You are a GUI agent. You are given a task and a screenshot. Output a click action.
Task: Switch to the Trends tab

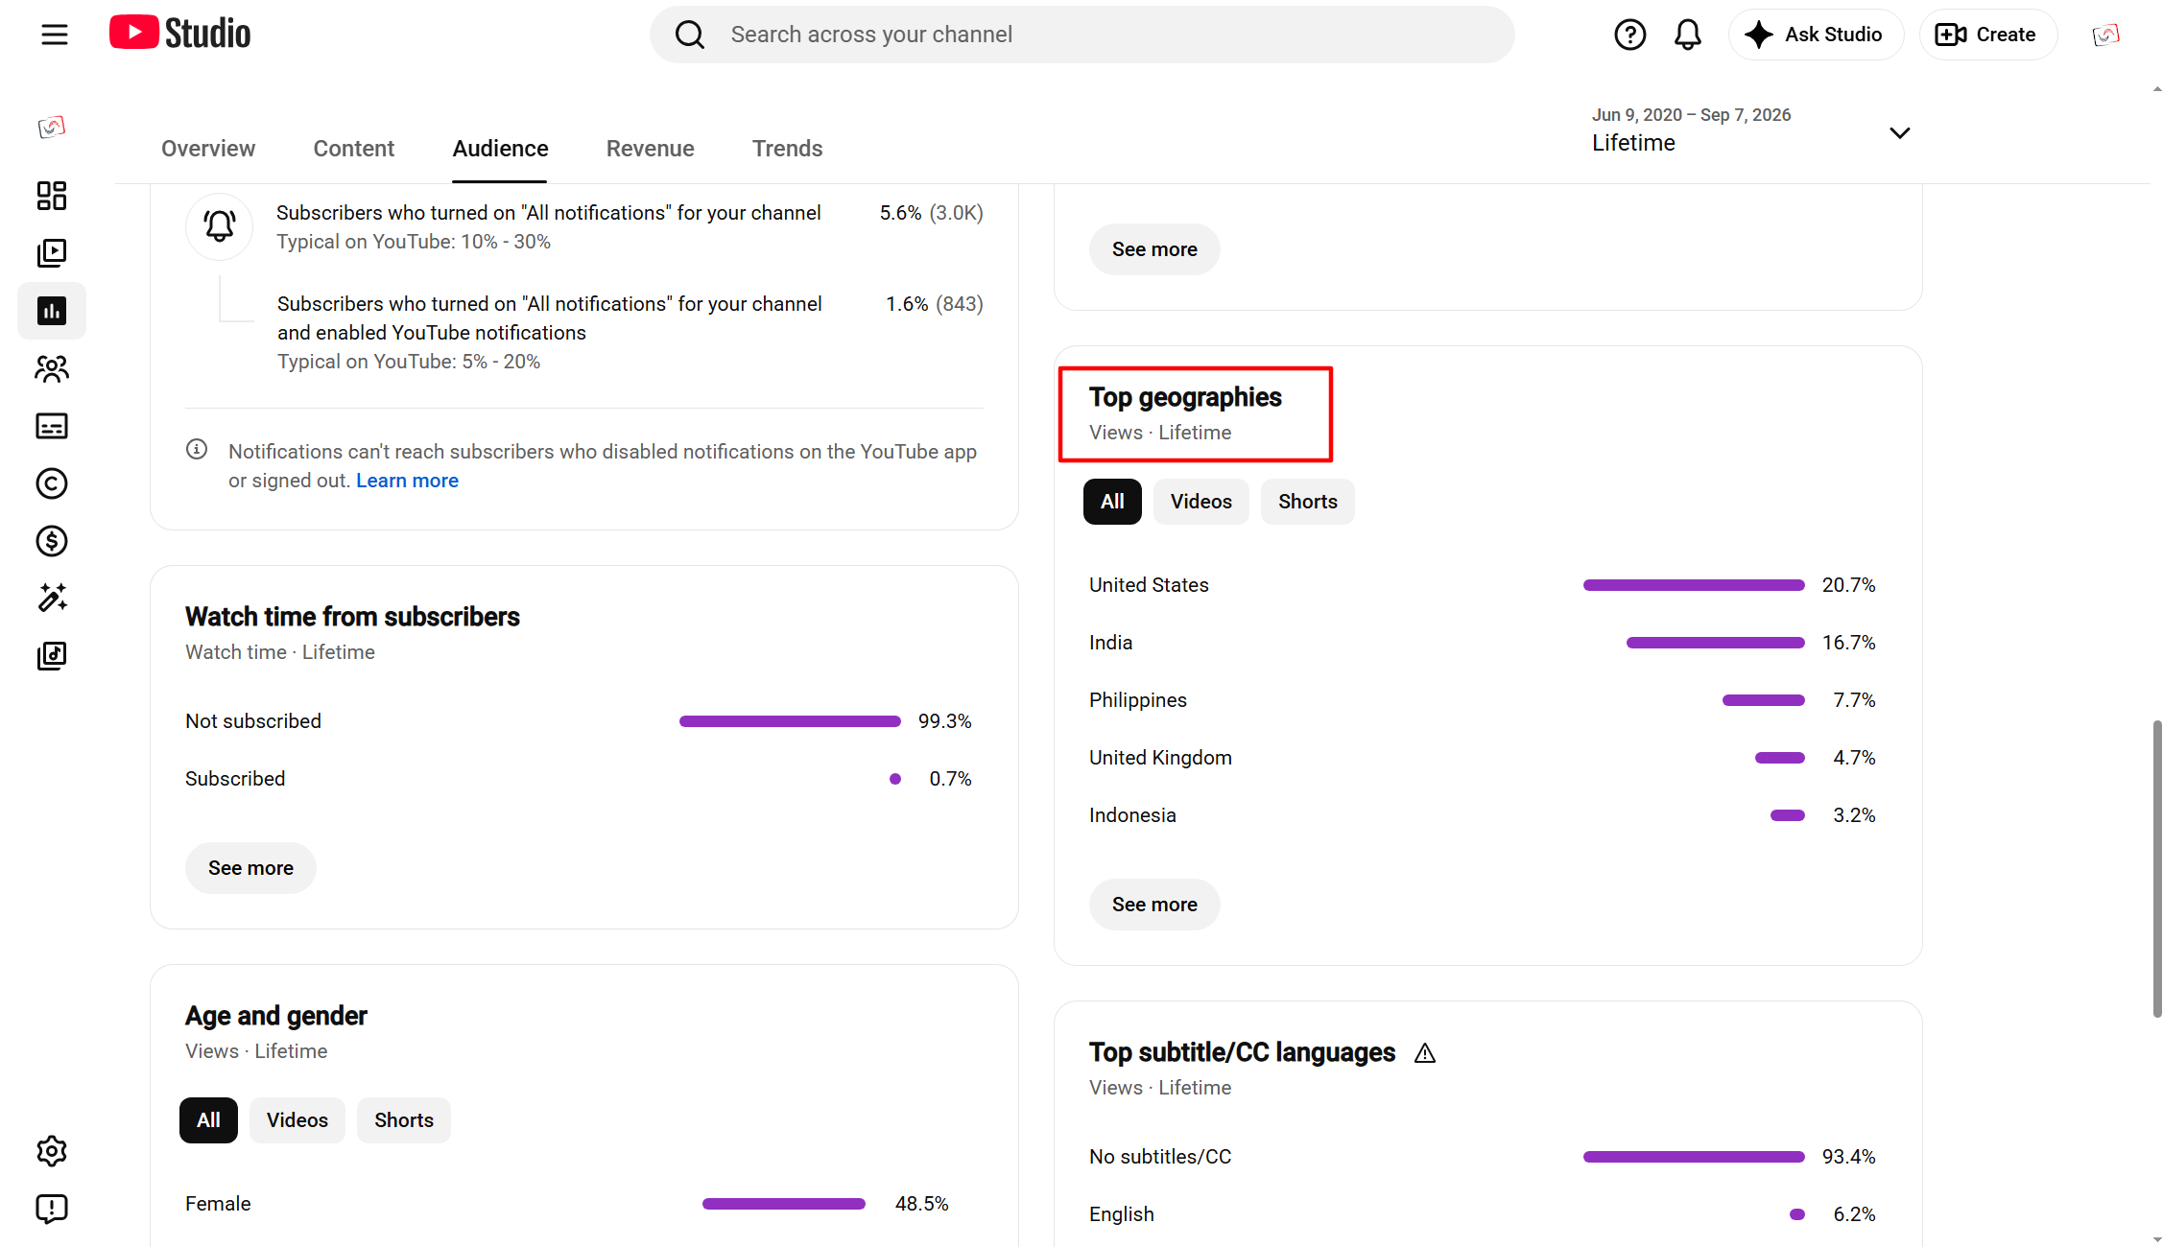point(787,149)
